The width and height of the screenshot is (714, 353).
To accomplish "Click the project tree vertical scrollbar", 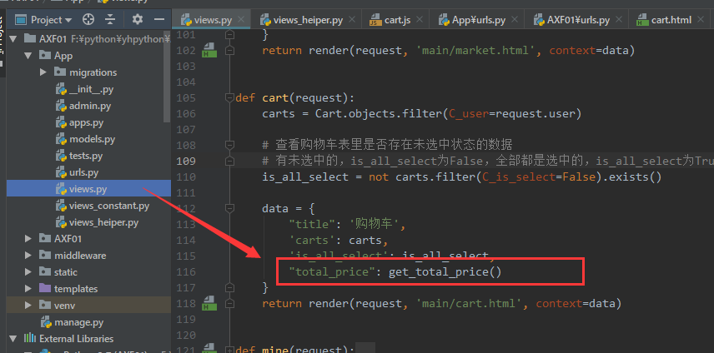I will click(x=168, y=77).
